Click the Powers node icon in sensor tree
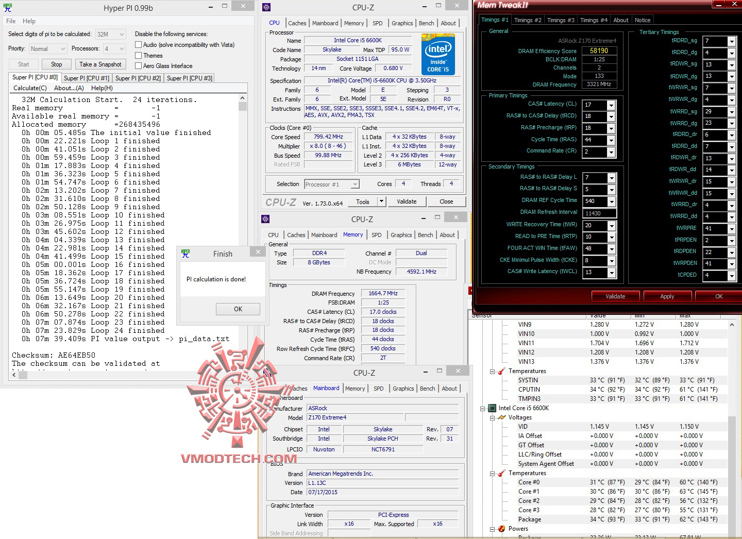Viewport: 742px width, 539px height. pyautogui.click(x=502, y=529)
